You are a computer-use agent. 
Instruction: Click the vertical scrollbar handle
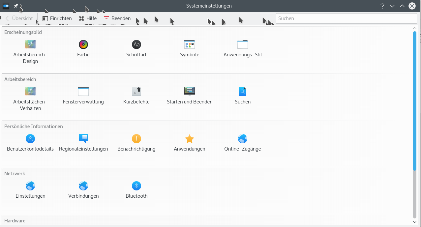pos(415,101)
